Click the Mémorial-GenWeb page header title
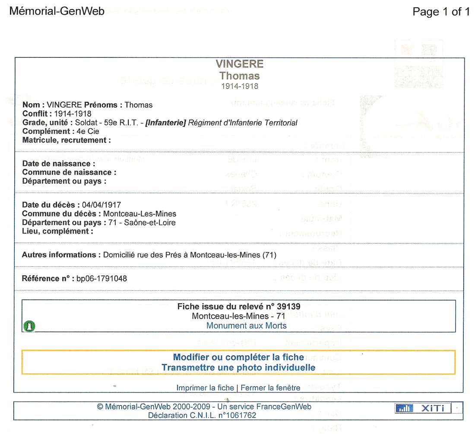Image resolution: width=475 pixels, height=434 pixels. pos(57,11)
